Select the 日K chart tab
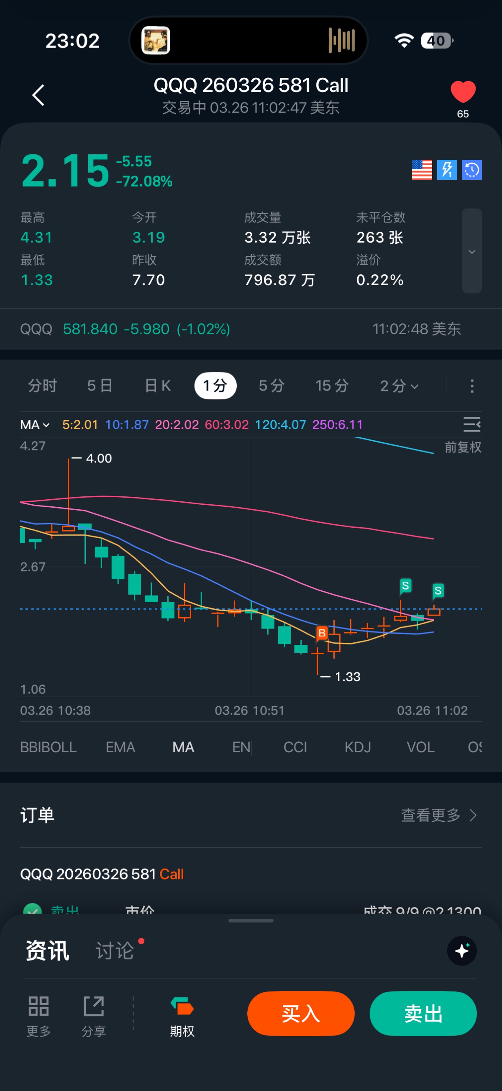502x1091 pixels. (158, 386)
